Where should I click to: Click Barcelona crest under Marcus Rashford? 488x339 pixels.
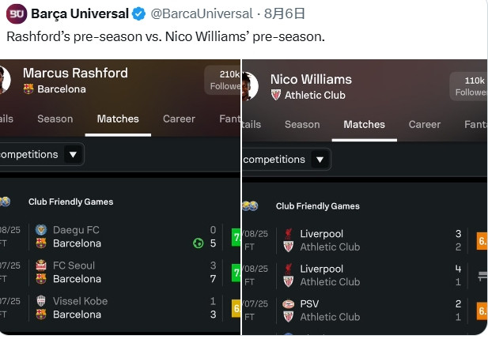click(x=28, y=89)
